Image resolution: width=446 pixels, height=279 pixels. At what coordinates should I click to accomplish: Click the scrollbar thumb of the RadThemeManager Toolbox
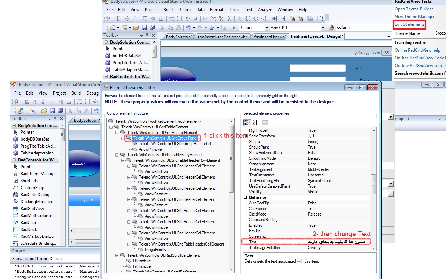tap(62, 134)
